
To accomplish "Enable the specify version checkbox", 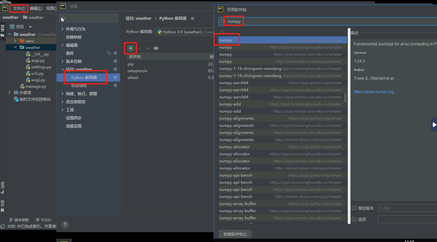I will coord(354,208).
